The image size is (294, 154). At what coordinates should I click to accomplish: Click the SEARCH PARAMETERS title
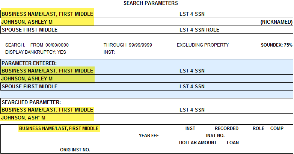pyautogui.click(x=151, y=3)
